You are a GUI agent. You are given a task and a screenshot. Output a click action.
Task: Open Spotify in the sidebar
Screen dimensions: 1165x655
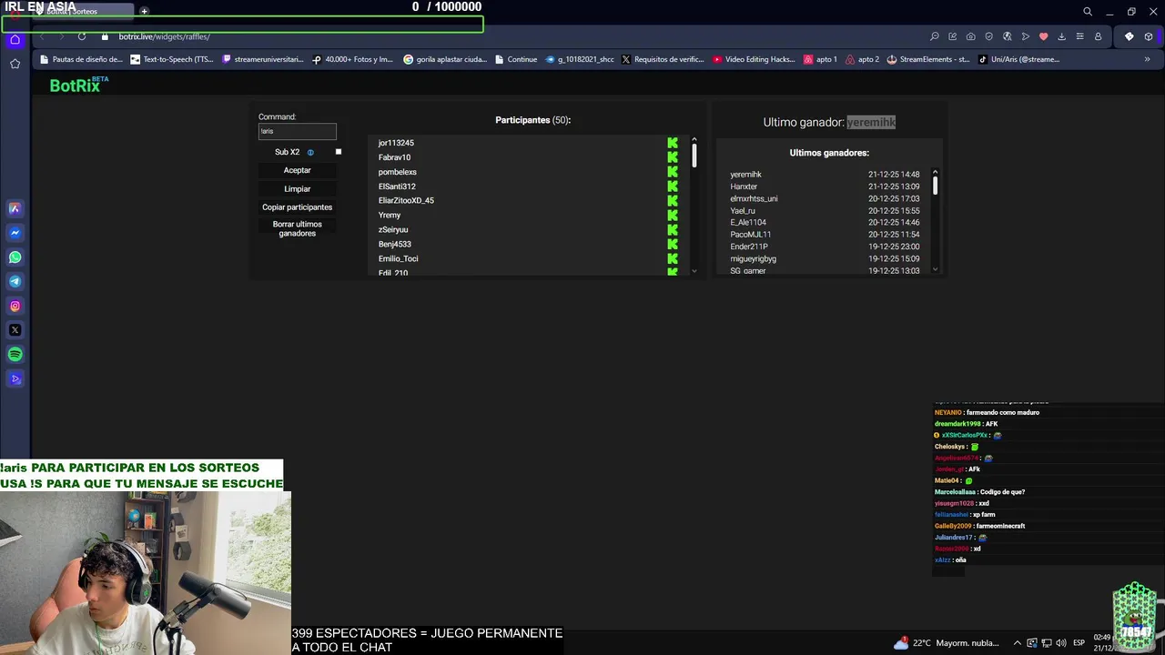pos(15,355)
